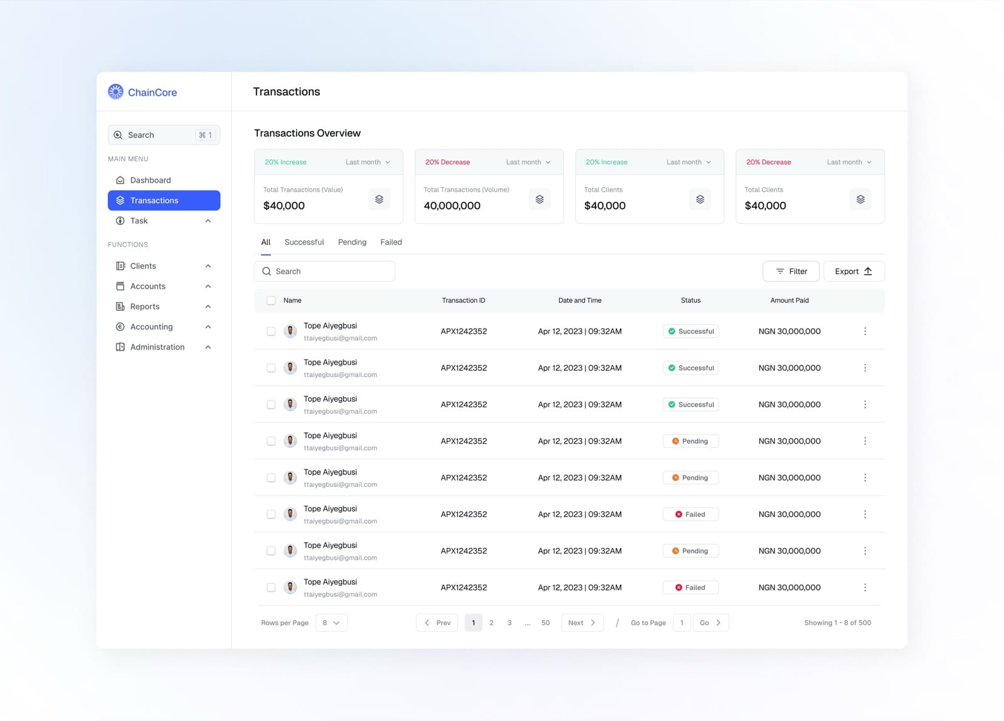Click layers icon on Total Transactions (Value) card
The height and width of the screenshot is (721, 1004).
(379, 199)
